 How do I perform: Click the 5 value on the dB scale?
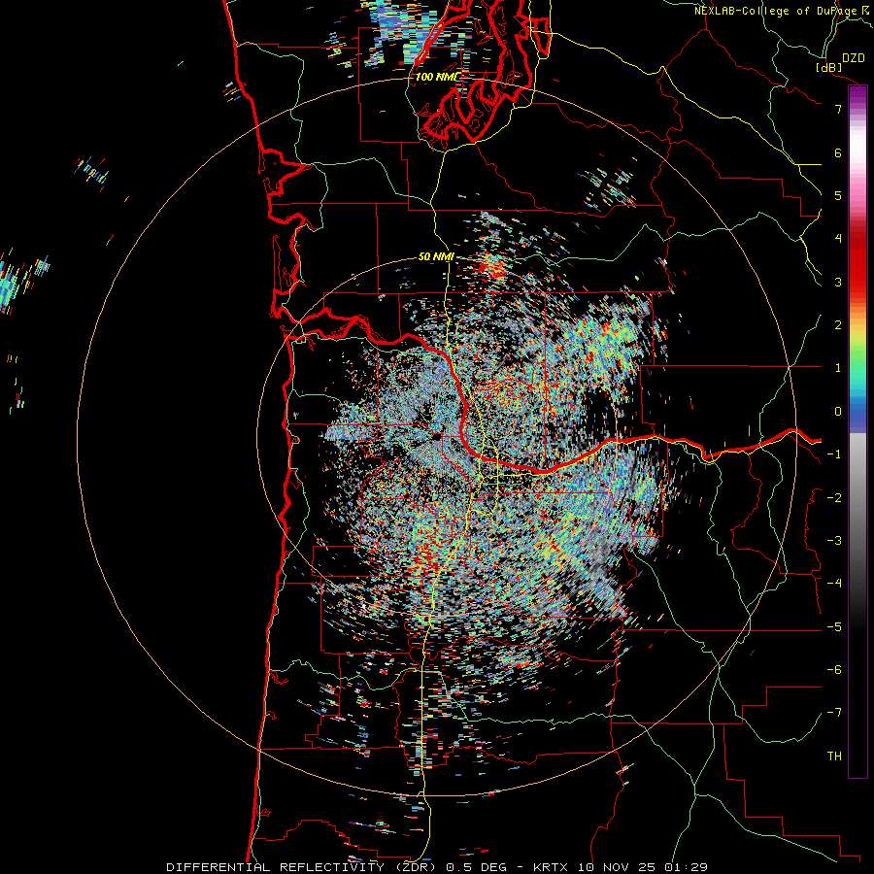click(x=838, y=195)
